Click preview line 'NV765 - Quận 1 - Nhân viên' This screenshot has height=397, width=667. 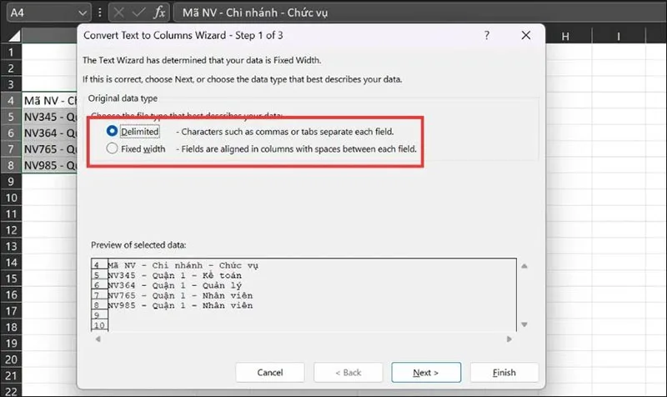[x=180, y=295]
